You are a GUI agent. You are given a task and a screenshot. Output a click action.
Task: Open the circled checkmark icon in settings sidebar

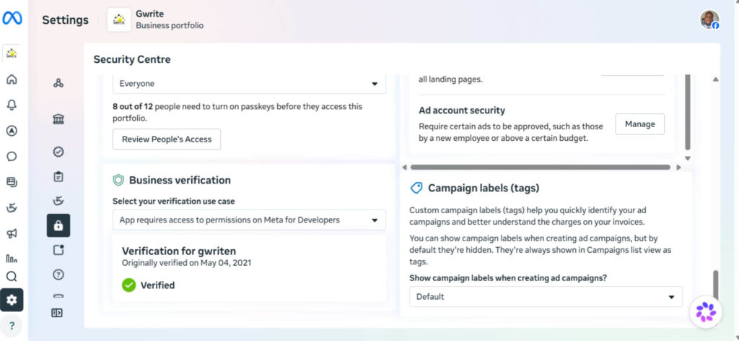(x=58, y=152)
